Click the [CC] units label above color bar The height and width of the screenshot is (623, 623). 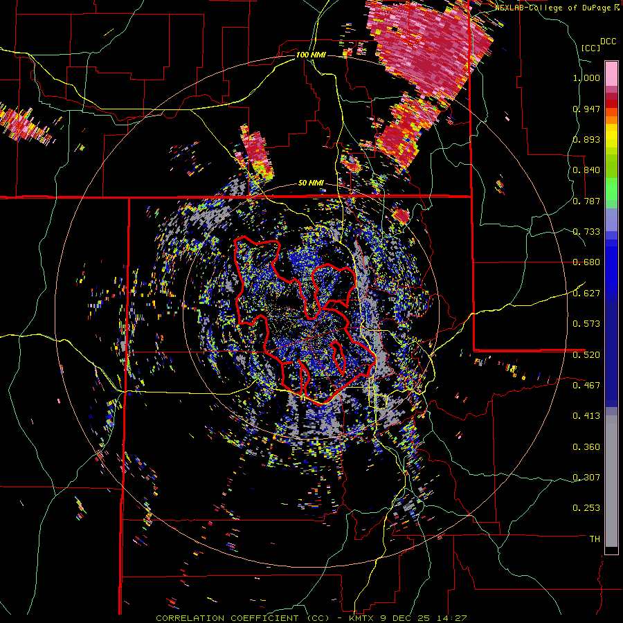pos(591,48)
